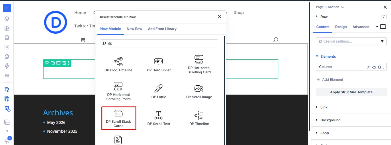Viewport: 391px width, 145px height.
Task: Switch to Add From Library tab
Action: point(162,29)
